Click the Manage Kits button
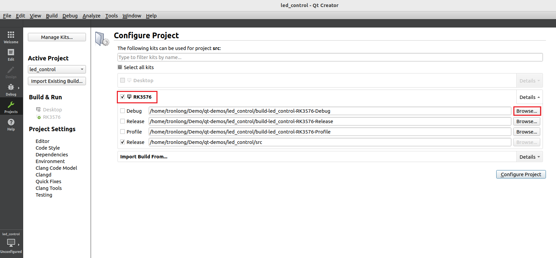 (57, 37)
